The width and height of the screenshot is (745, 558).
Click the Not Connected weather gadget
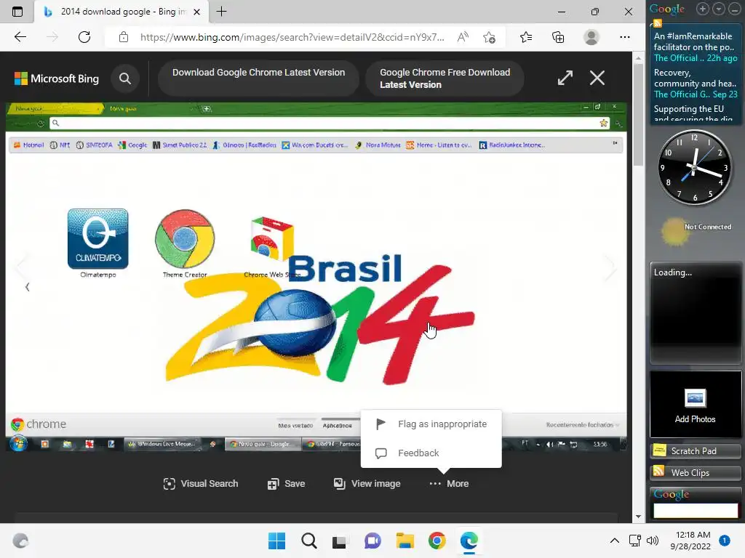pos(695,232)
